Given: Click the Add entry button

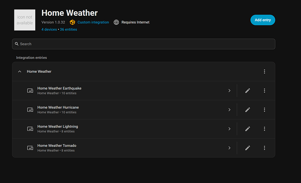Looking at the screenshot, I should [x=263, y=20].
